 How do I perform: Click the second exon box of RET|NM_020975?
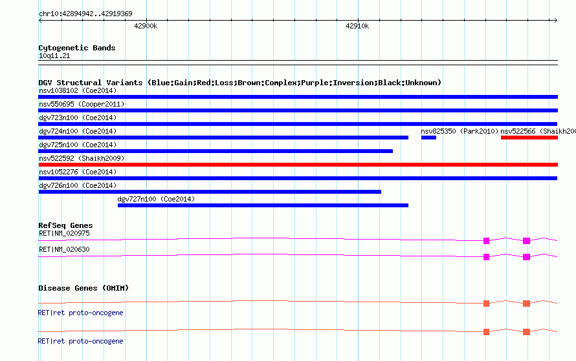click(x=526, y=241)
